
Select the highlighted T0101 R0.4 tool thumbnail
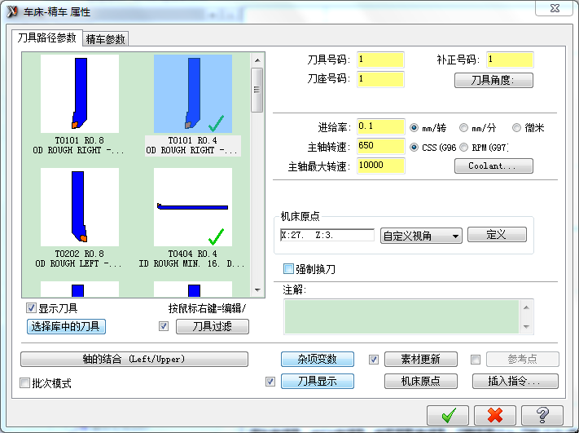[x=193, y=94]
